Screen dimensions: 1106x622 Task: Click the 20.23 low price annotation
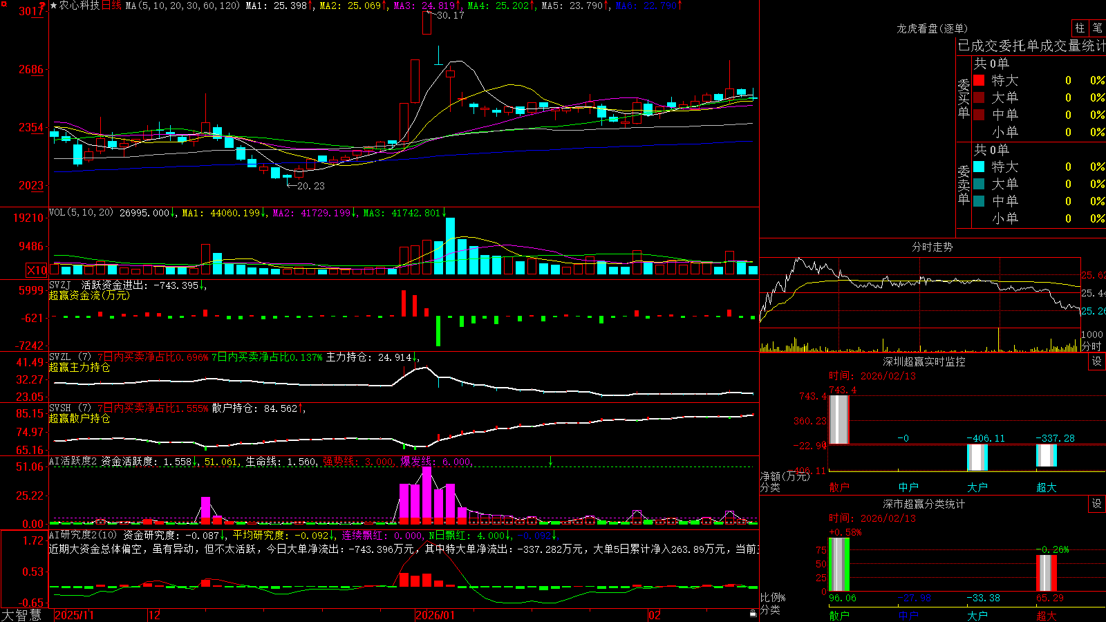click(310, 186)
